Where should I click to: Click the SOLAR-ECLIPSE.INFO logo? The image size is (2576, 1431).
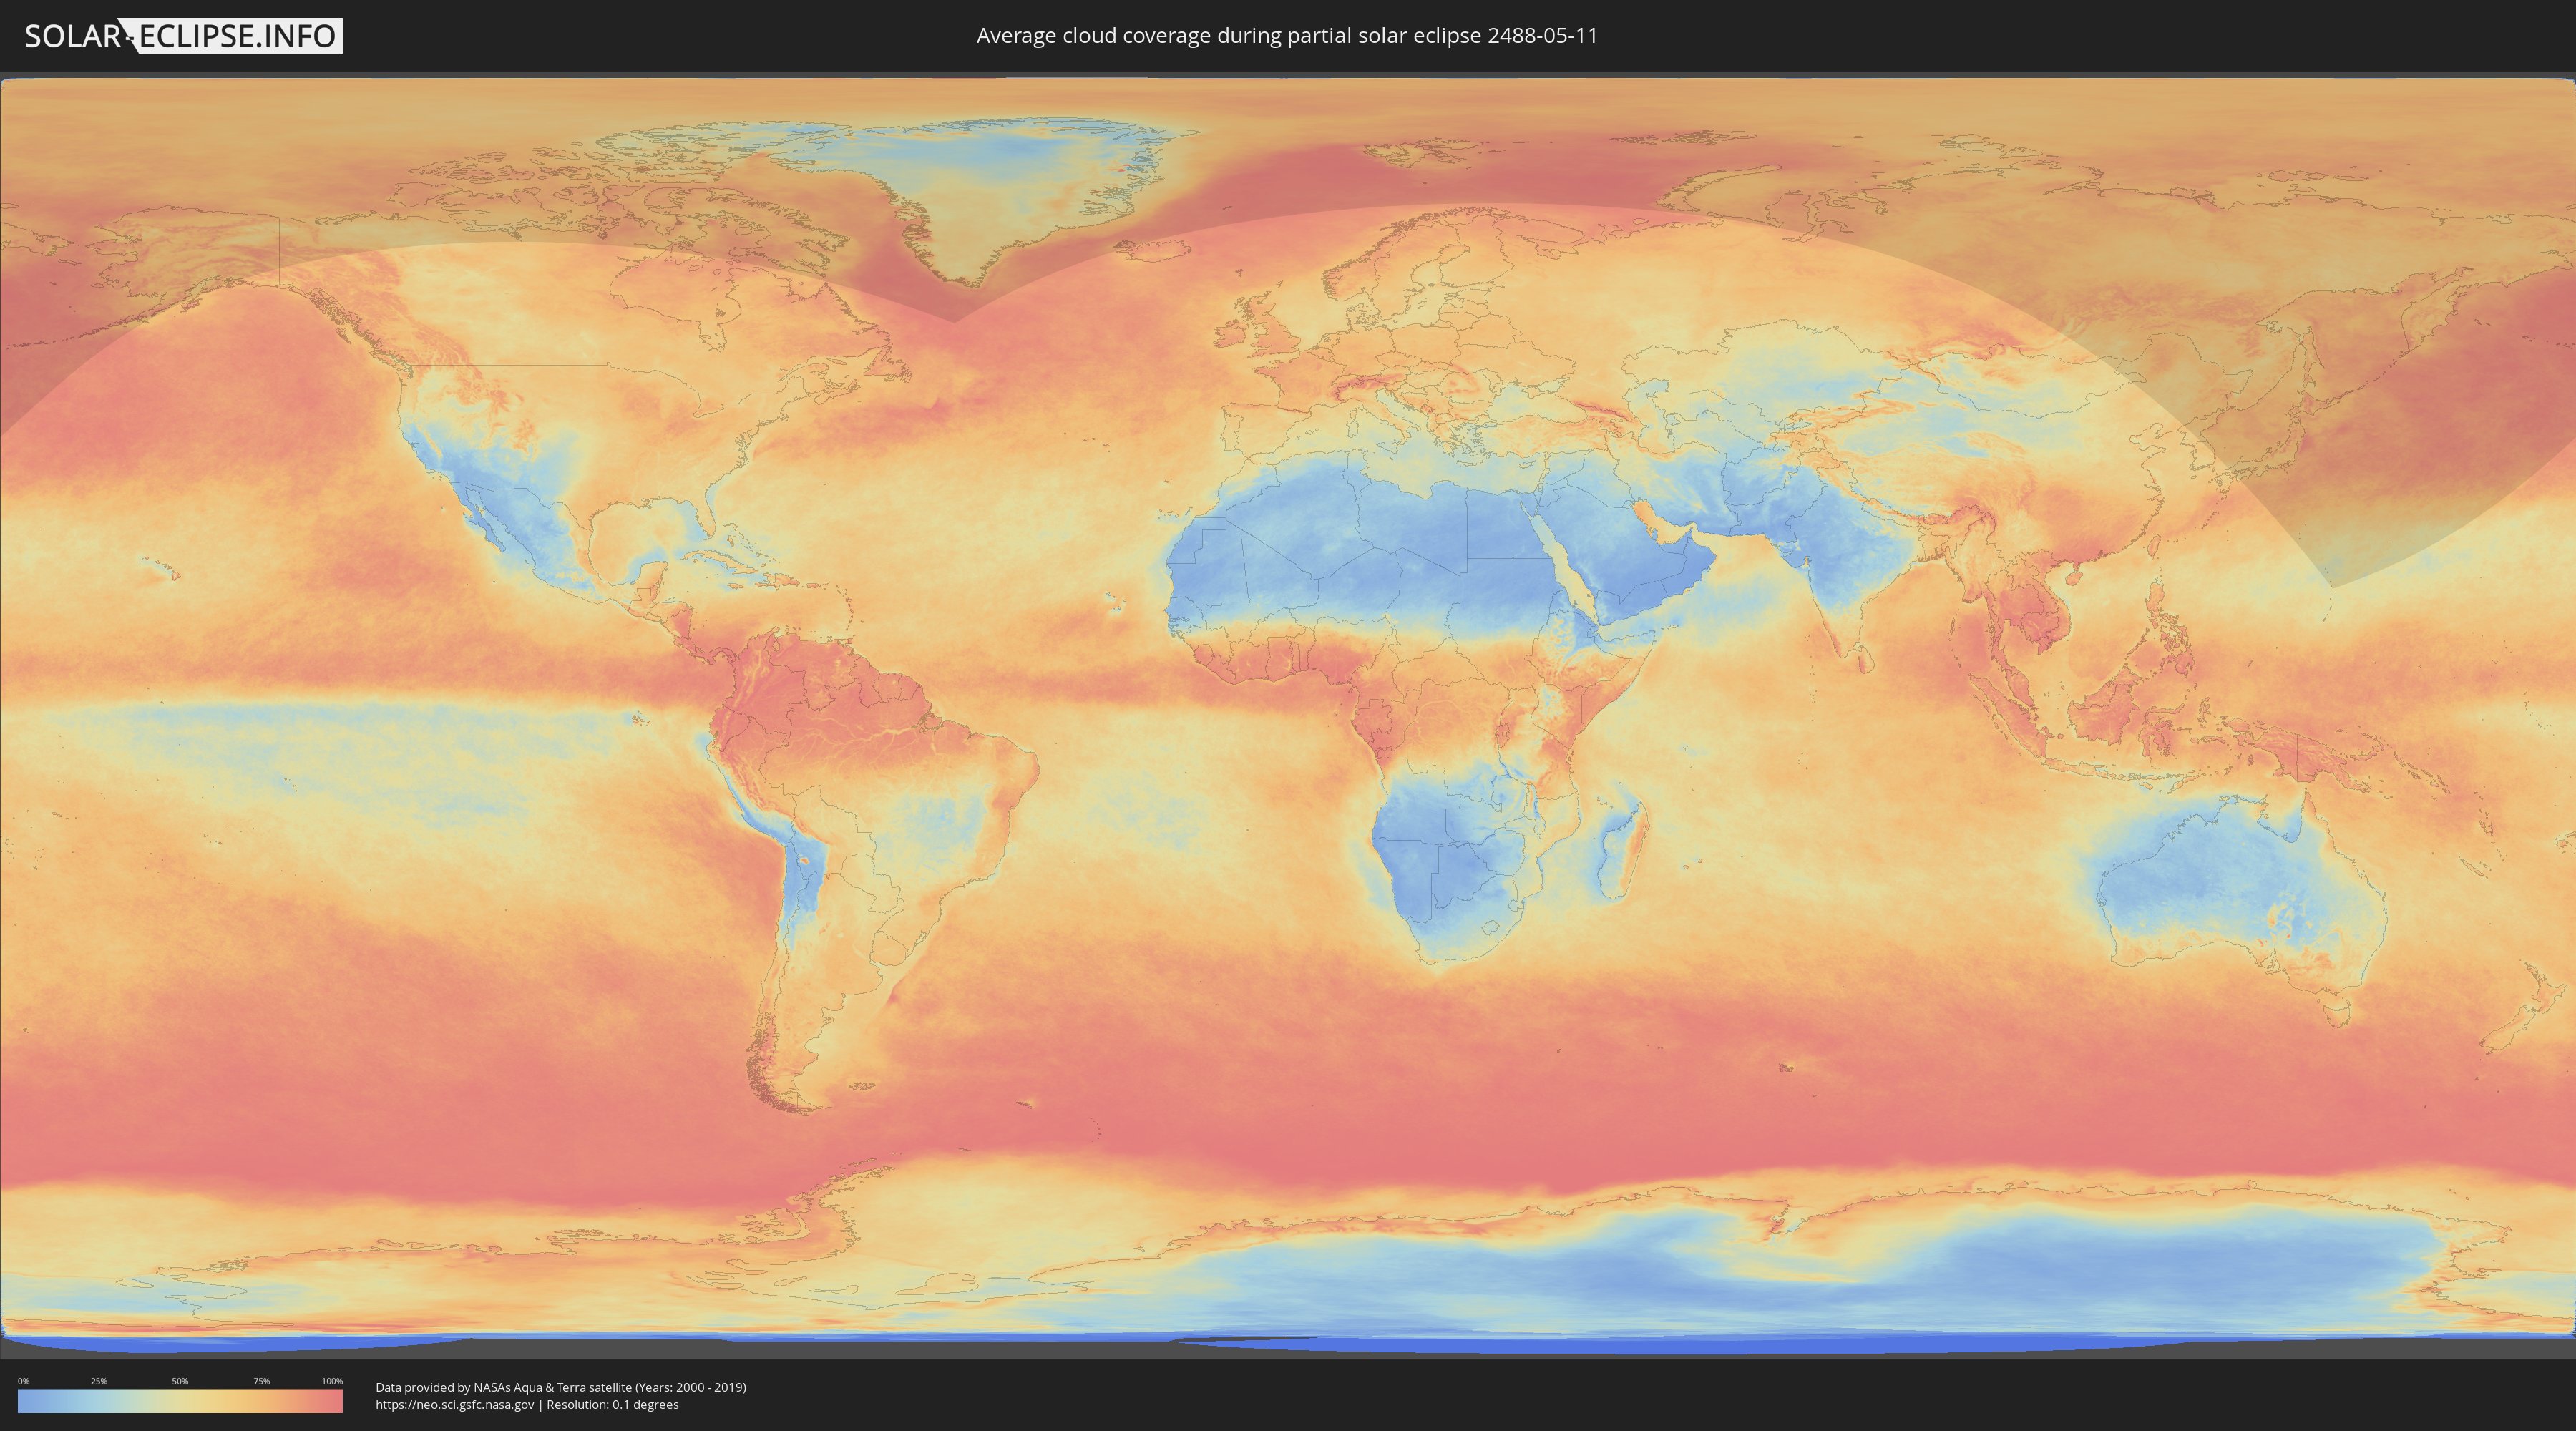(183, 36)
